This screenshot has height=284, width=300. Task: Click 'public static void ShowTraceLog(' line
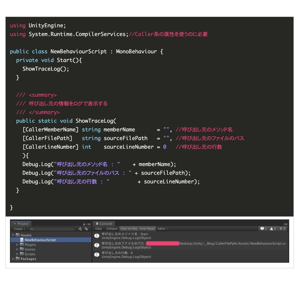[66, 121]
